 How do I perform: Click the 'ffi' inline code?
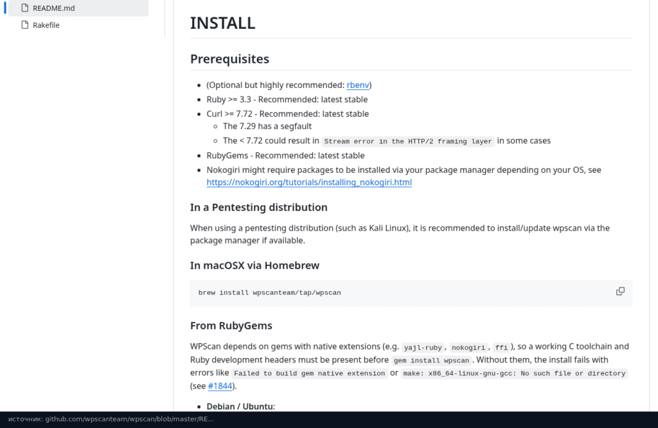click(501, 348)
